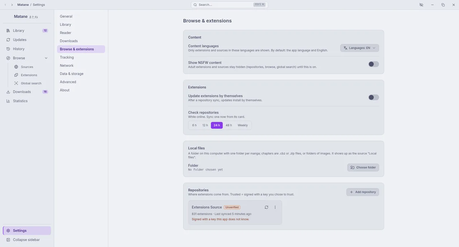This screenshot has height=247, width=459.
Task: Click the Languages translate icon
Action: click(x=345, y=48)
